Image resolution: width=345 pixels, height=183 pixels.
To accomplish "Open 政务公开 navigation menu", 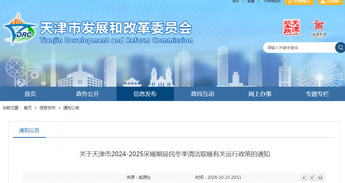I will pyautogui.click(x=88, y=94).
